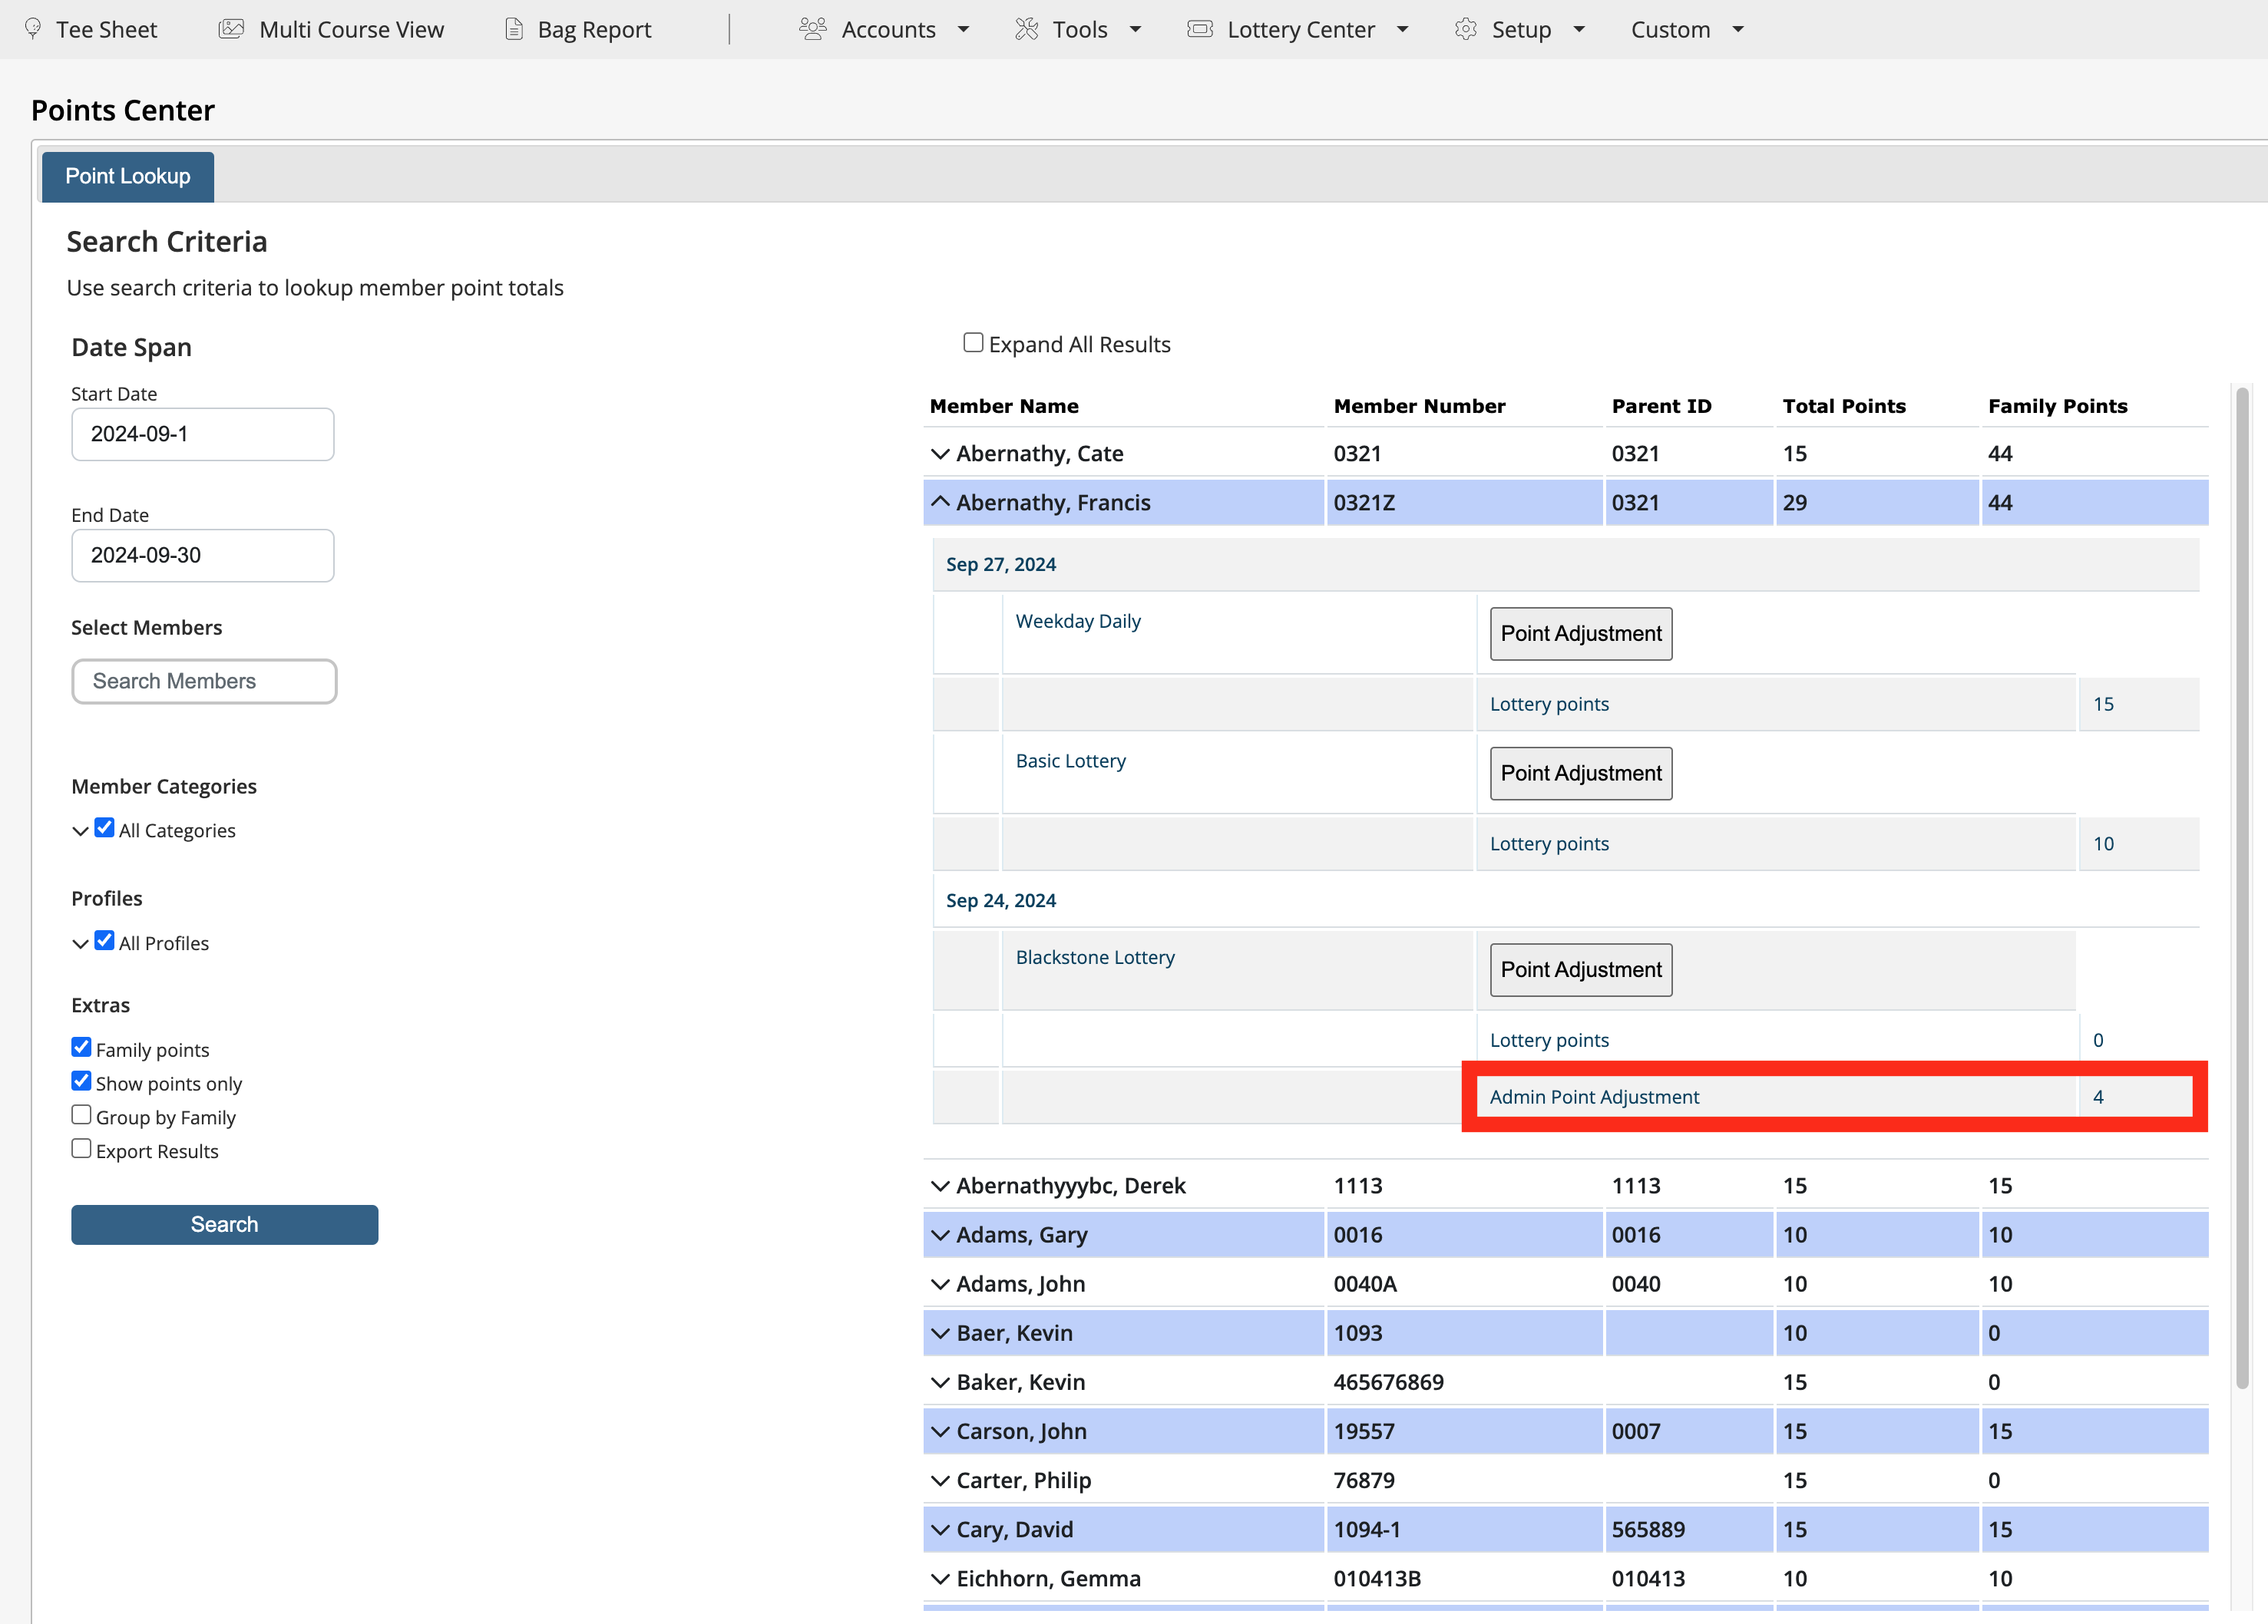Click the Tee Sheet golf tee icon
2268x1624 pixels.
pyautogui.click(x=33, y=29)
